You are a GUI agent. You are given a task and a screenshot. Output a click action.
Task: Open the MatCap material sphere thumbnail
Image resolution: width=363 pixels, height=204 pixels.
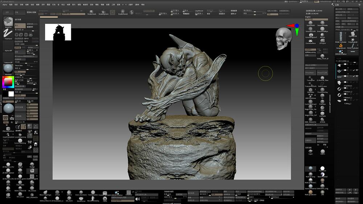[8, 69]
